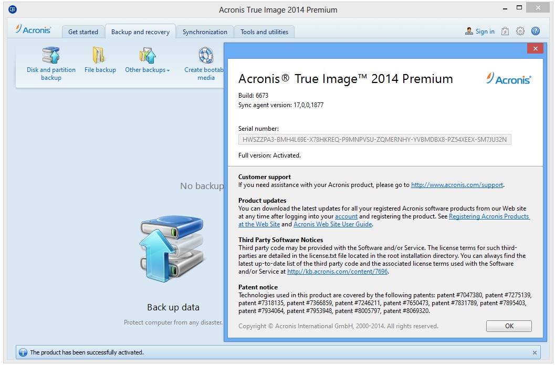Click the info icon in the notification bar

tap(23, 352)
